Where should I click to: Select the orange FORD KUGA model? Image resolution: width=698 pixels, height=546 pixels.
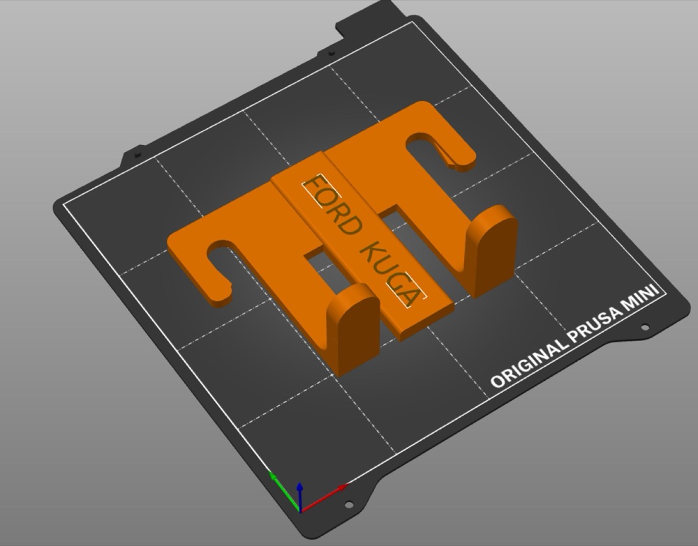[343, 232]
